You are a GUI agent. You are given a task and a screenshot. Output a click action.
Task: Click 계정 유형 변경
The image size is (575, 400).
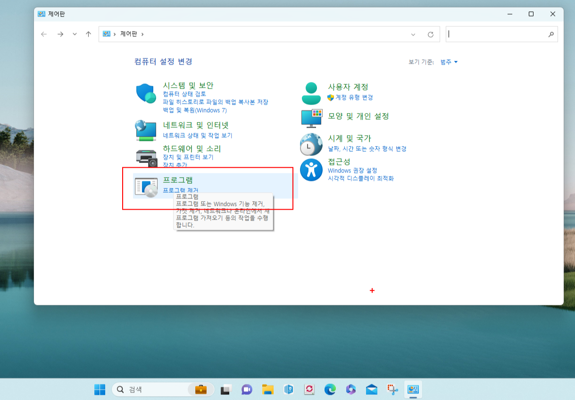pyautogui.click(x=354, y=98)
